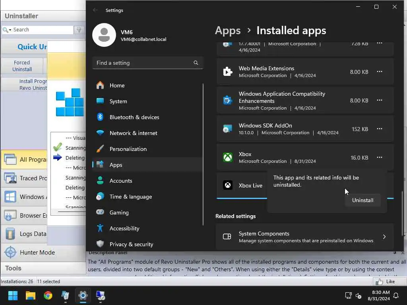Expand the Tools section in Revo

pos(43,268)
